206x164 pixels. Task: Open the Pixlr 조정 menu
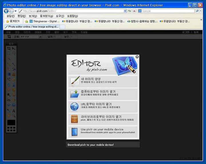click(x=48, y=32)
